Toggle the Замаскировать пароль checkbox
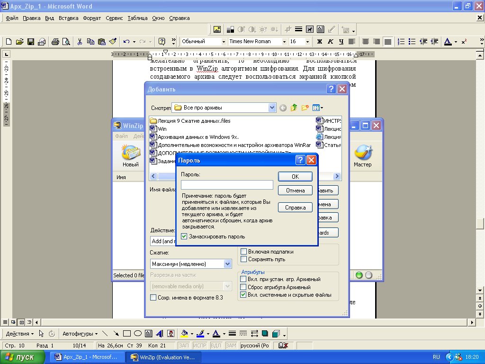Screen dimensions: 485x364 pos(184,237)
